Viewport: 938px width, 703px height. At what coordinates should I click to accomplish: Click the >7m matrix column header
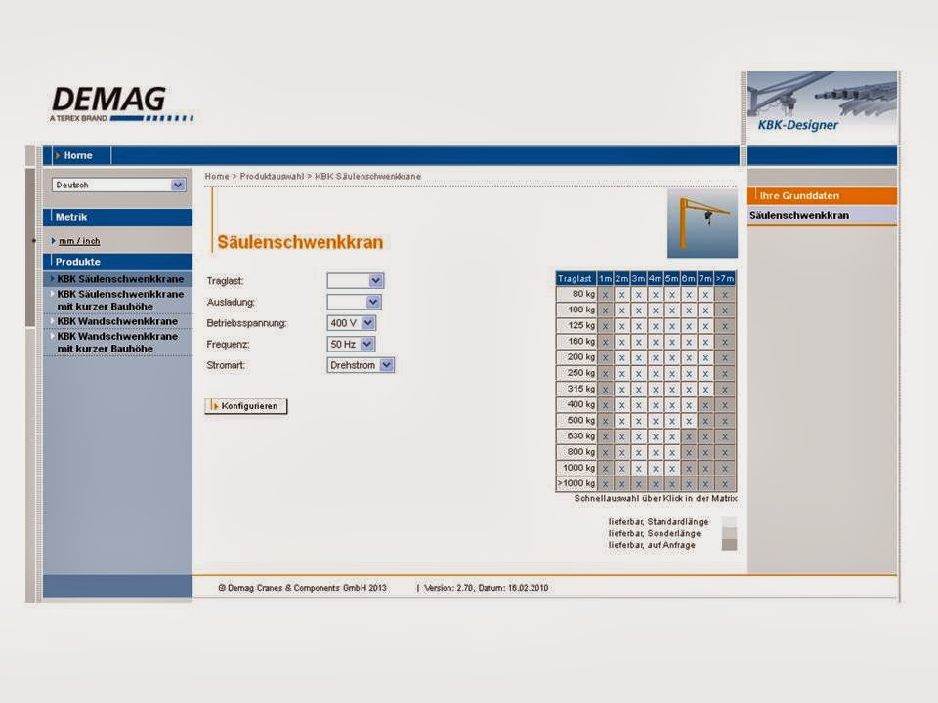(x=724, y=278)
